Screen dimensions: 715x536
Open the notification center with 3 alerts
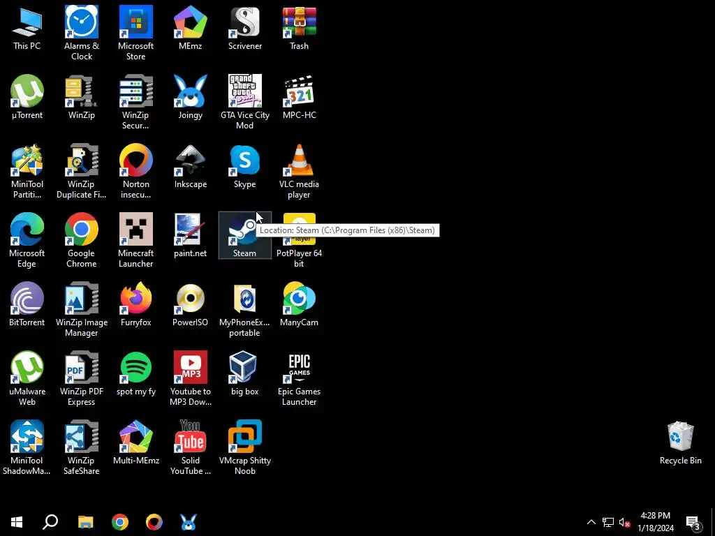693,522
